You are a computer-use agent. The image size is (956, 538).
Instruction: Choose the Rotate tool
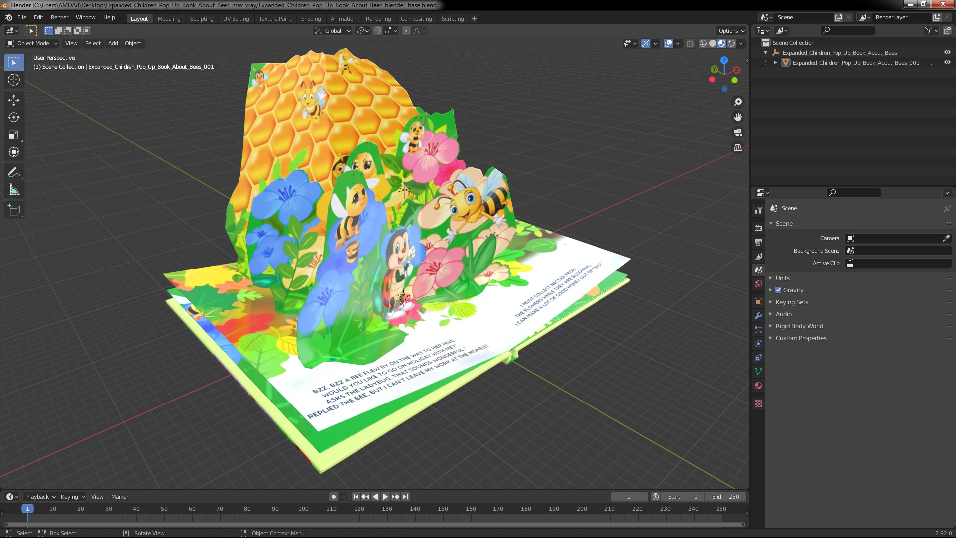(x=14, y=118)
